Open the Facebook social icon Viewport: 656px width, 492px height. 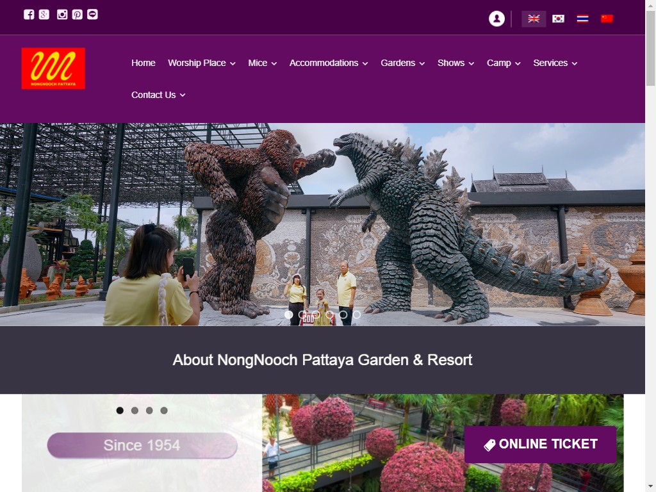28,14
